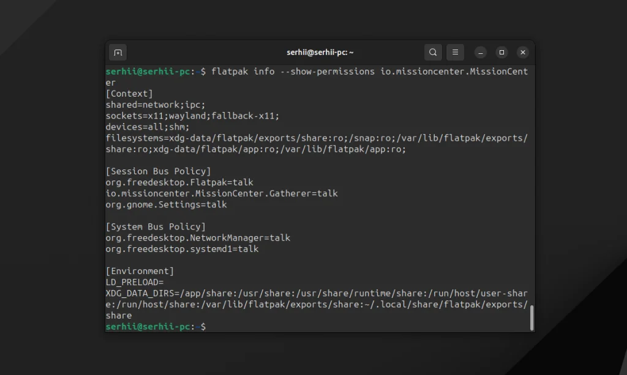The height and width of the screenshot is (375, 627).
Task: Click the [System Bus Policy] heading
Action: [156, 227]
